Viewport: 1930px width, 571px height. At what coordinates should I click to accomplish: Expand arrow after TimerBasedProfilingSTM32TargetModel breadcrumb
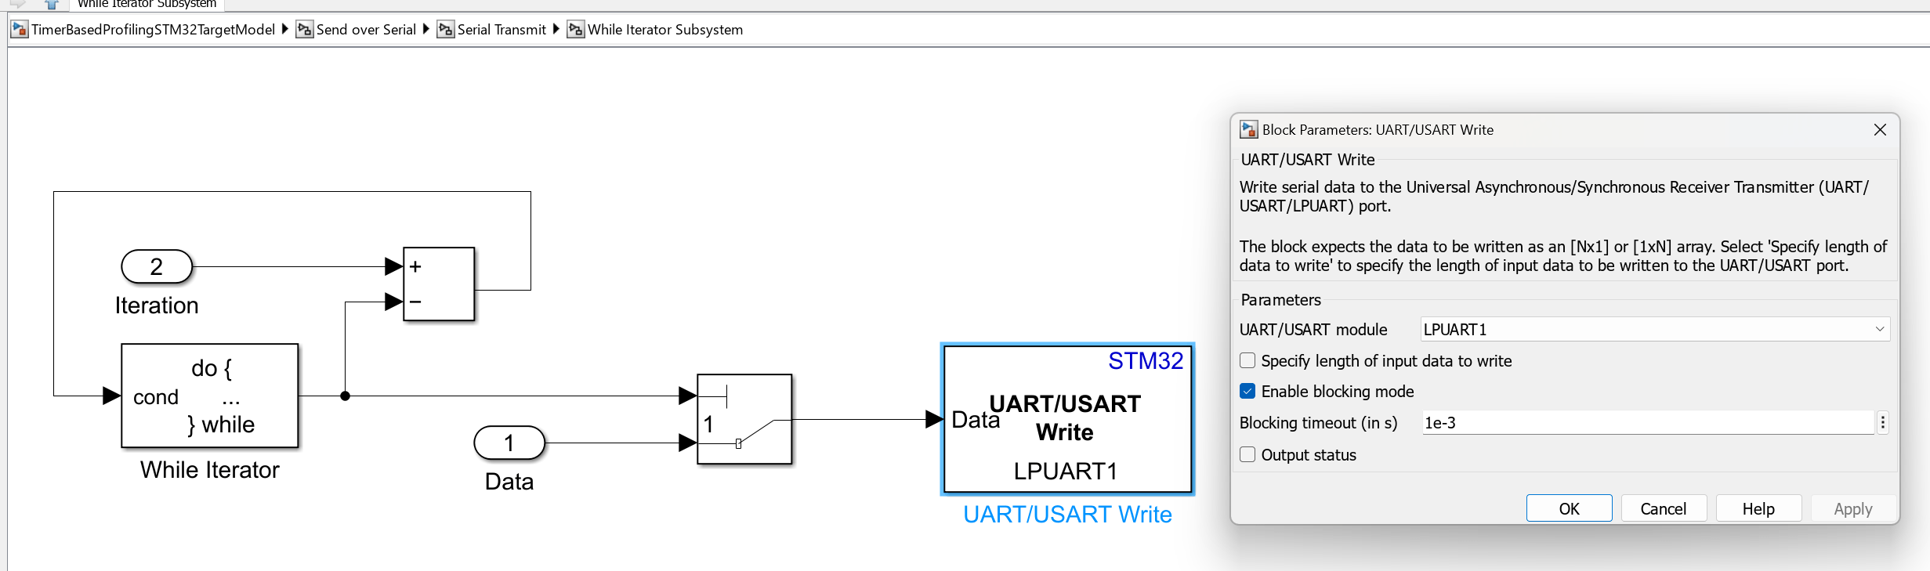pos(285,29)
